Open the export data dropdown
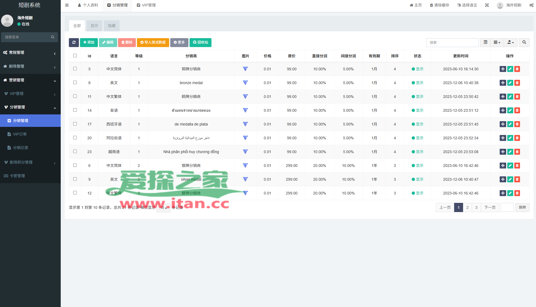Viewport: 536px width, 307px height. pos(510,42)
